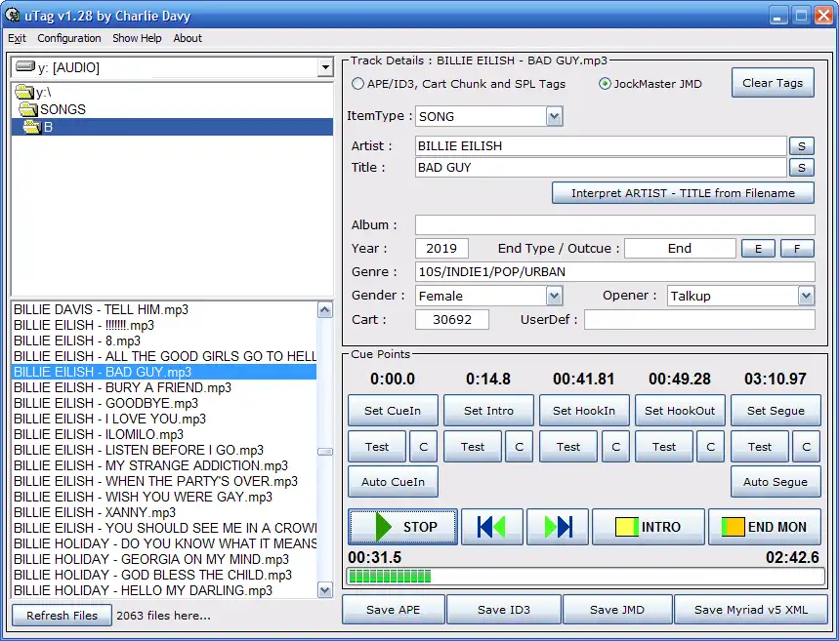The height and width of the screenshot is (641, 839).
Task: Click Interpret ARTIST - TITLE from Filename
Action: tap(683, 193)
